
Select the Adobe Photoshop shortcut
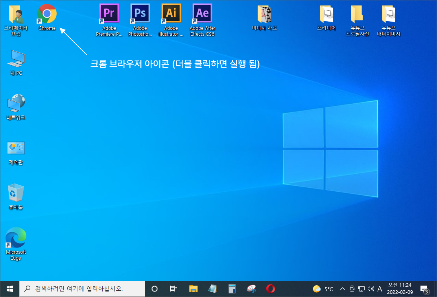(140, 20)
